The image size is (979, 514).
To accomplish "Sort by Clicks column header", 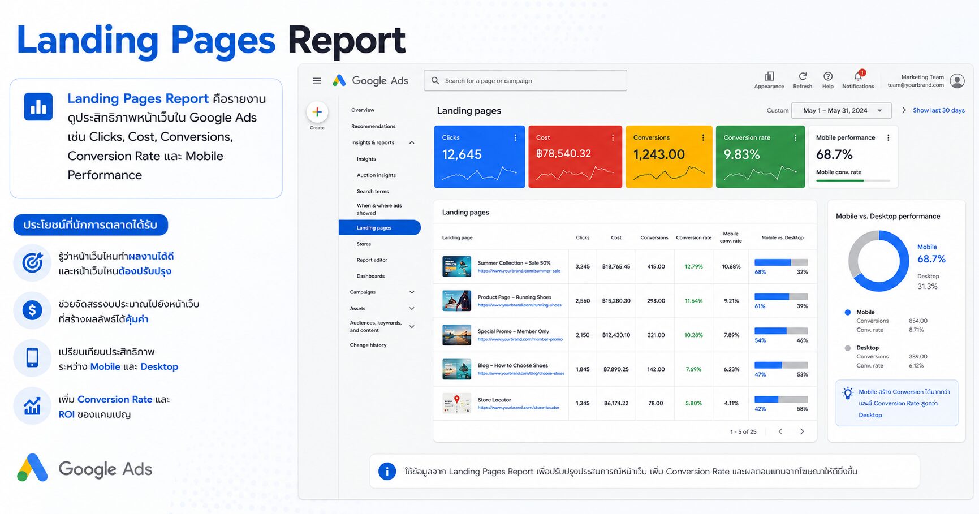I will [583, 237].
